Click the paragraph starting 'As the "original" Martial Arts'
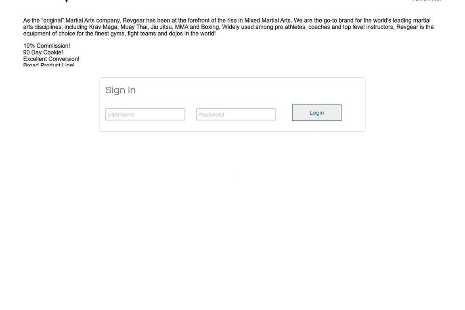The width and height of the screenshot is (465, 310). tap(228, 27)
